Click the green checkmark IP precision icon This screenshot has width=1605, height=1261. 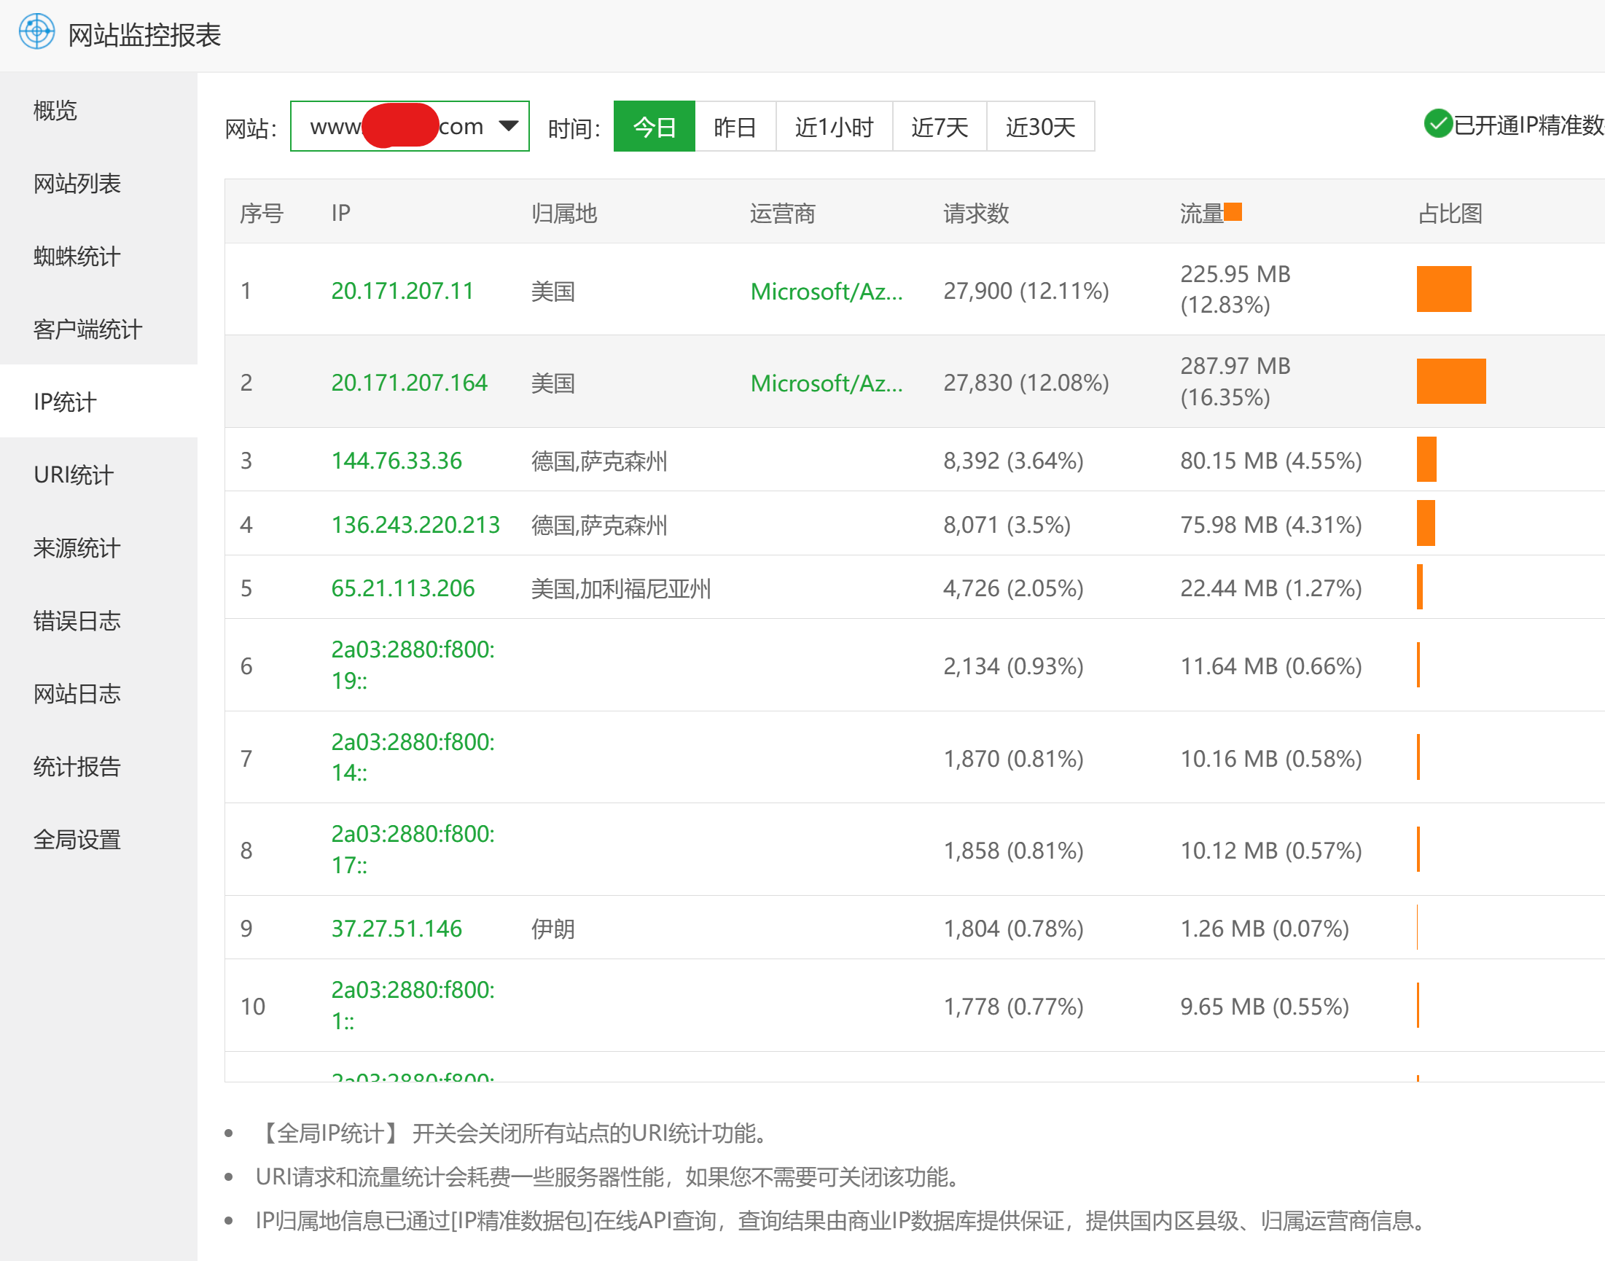point(1437,123)
